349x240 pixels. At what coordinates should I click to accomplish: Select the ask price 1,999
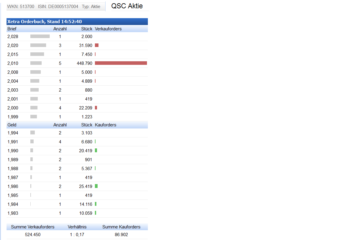[13, 117]
